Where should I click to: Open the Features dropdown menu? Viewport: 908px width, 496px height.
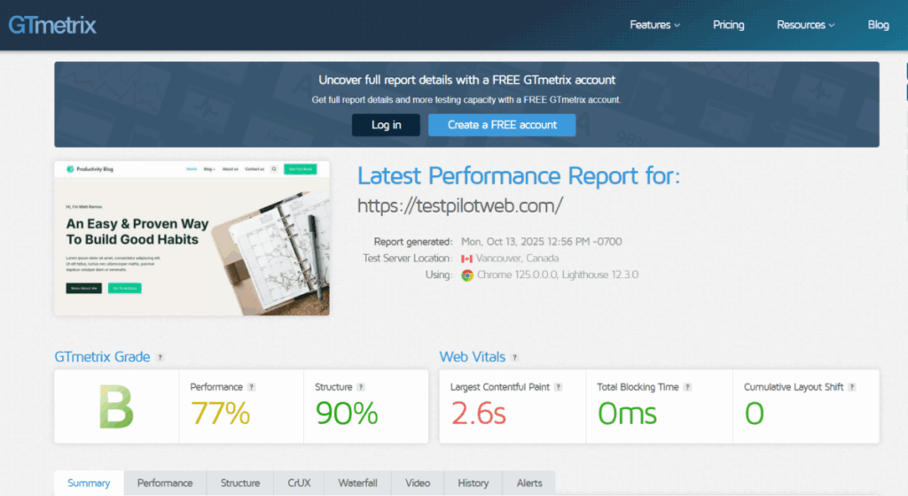click(x=655, y=25)
